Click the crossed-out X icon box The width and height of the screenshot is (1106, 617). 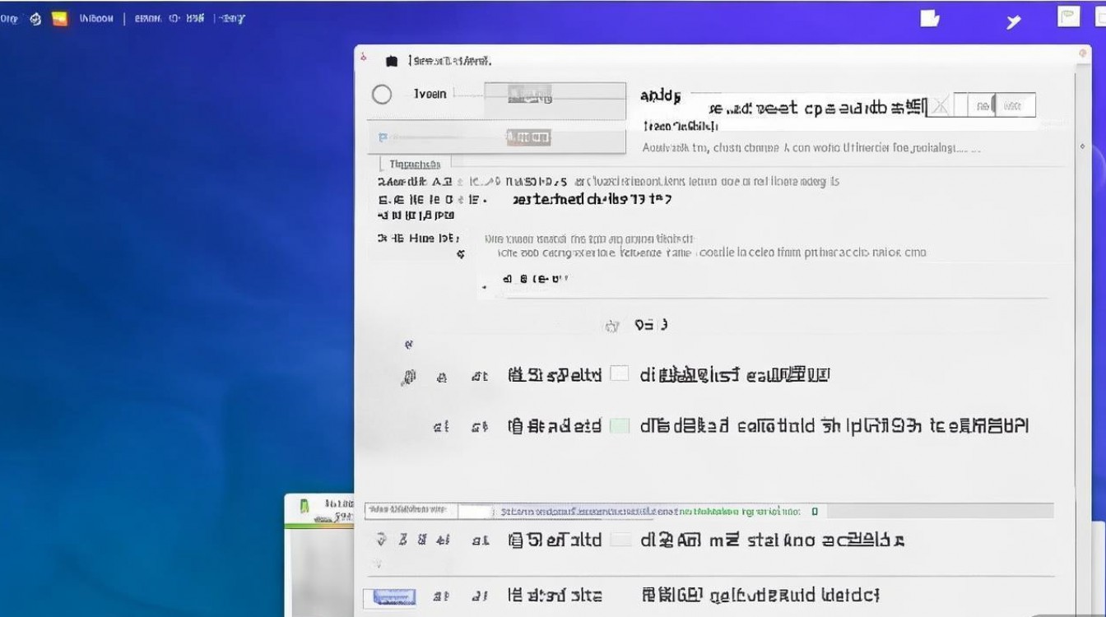pos(940,105)
